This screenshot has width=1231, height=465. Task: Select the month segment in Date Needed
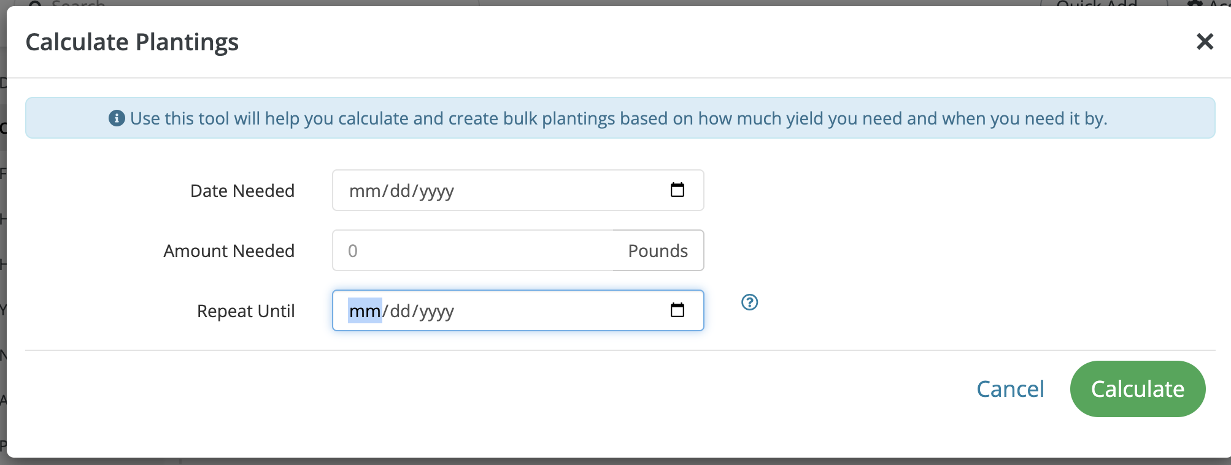click(x=365, y=191)
